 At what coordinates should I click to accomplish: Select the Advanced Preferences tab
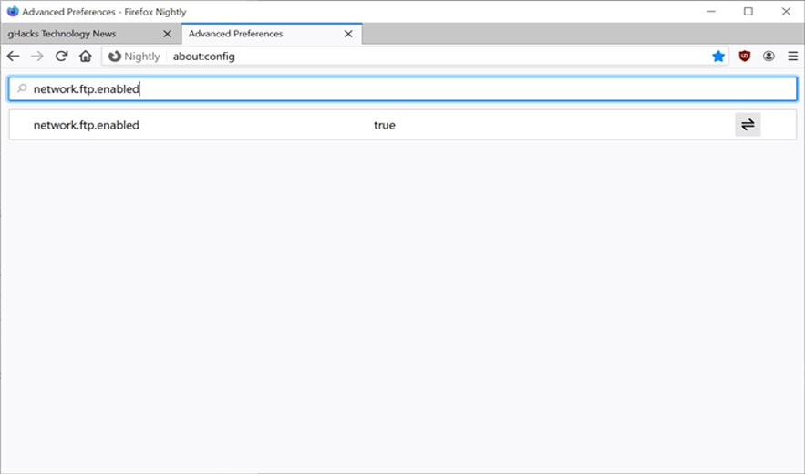click(260, 34)
